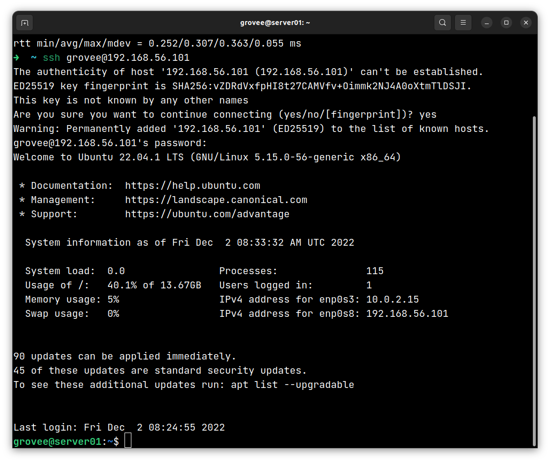Open the https://help.ubuntu.com link
This screenshot has width=550, height=462.
coord(193,186)
